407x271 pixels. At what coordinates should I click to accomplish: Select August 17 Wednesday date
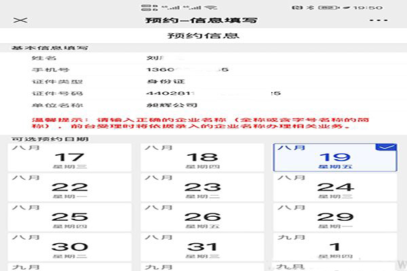click(70, 157)
